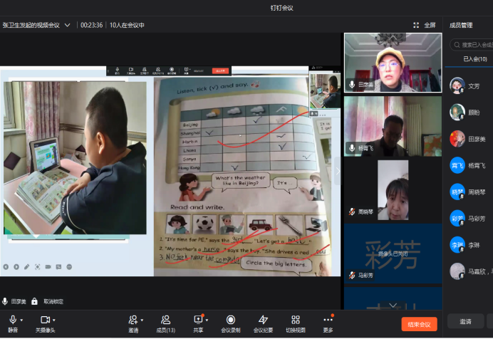Screen dimensions: 493x339
Task: Open 成员(13) members panel
Action: [166, 323]
